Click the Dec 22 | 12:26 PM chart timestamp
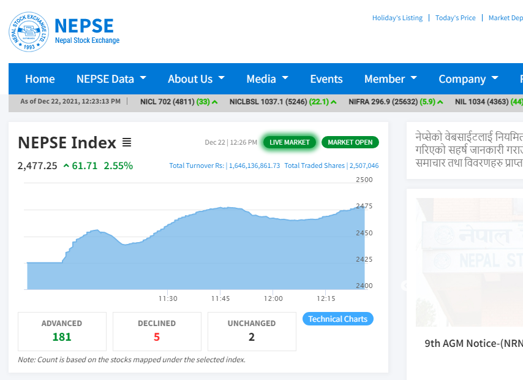Screen dimensions: 523x380 click(231, 142)
